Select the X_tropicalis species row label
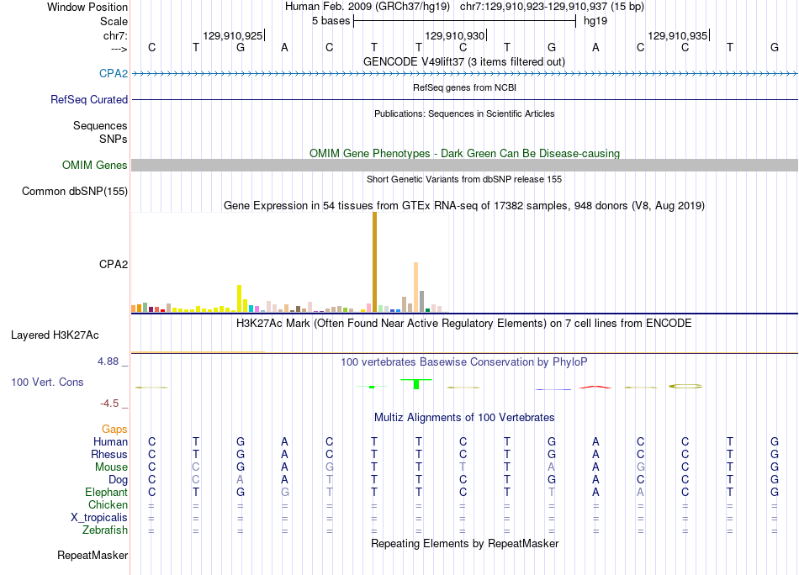 (x=99, y=518)
